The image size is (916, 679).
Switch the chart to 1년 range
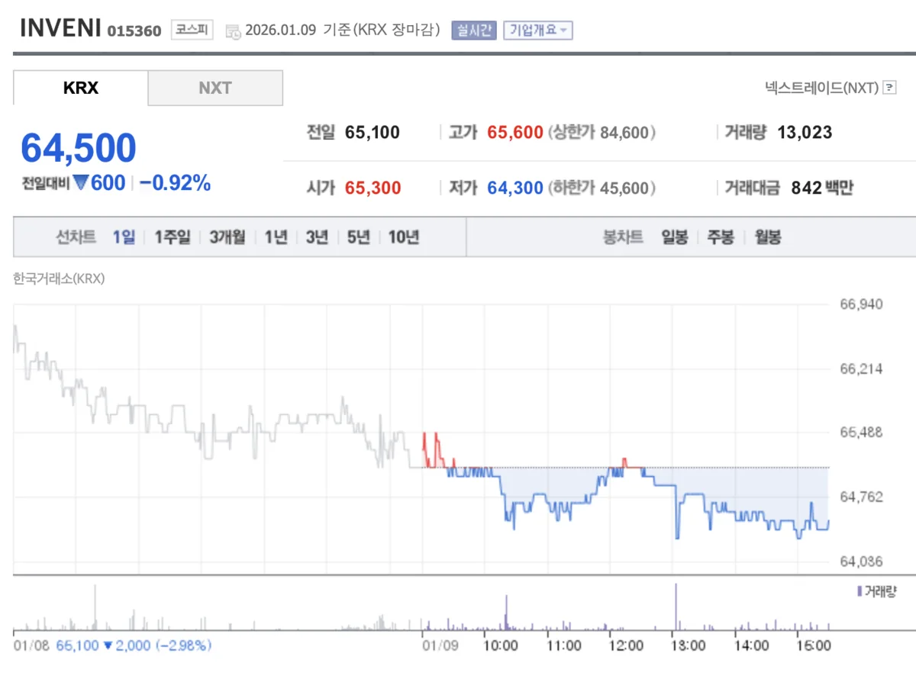(276, 237)
